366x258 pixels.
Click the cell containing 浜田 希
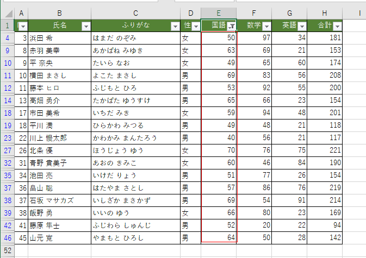click(x=59, y=38)
